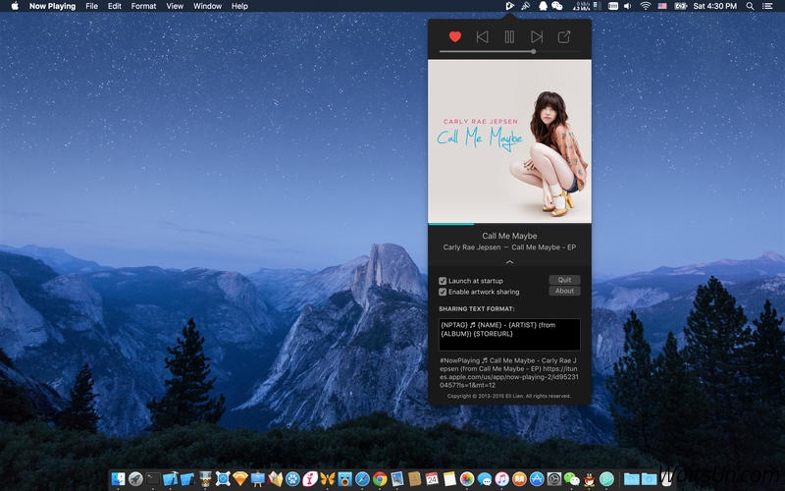Skip to the next track
Screen dimensions: 785x491
(537, 36)
